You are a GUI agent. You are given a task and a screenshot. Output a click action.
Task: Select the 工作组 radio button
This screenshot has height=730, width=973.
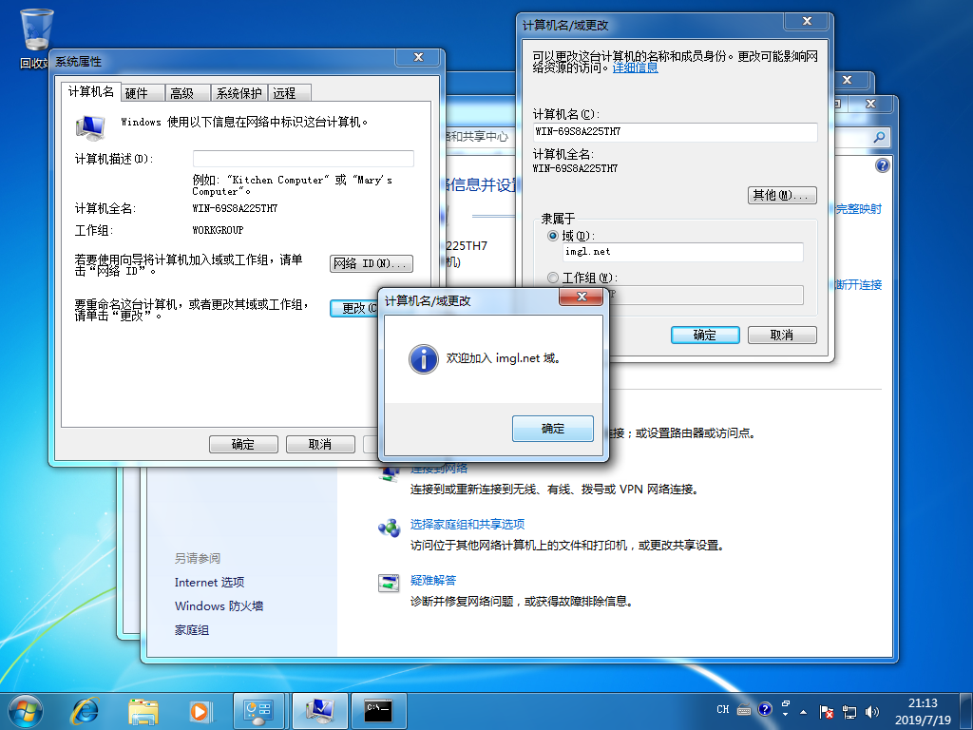pos(554,278)
